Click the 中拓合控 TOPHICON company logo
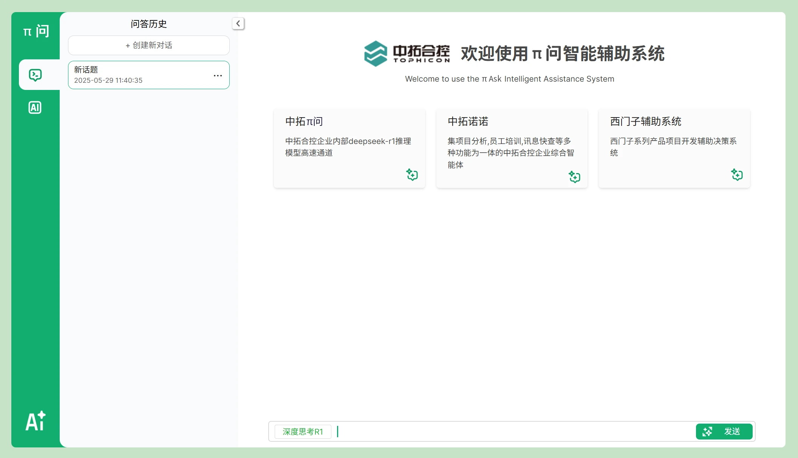Image resolution: width=798 pixels, height=458 pixels. [x=407, y=53]
